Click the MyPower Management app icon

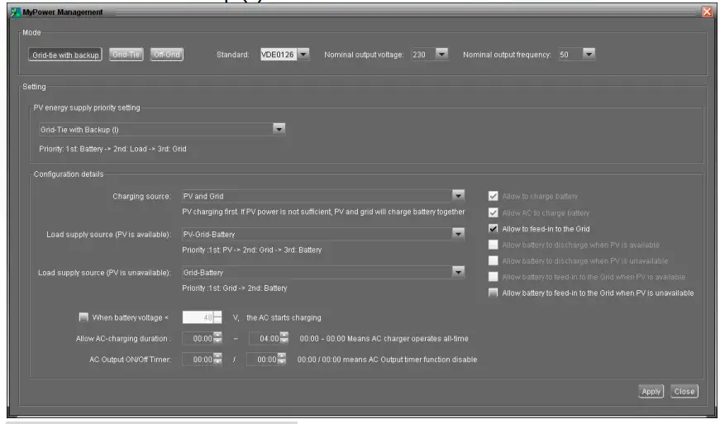16,12
